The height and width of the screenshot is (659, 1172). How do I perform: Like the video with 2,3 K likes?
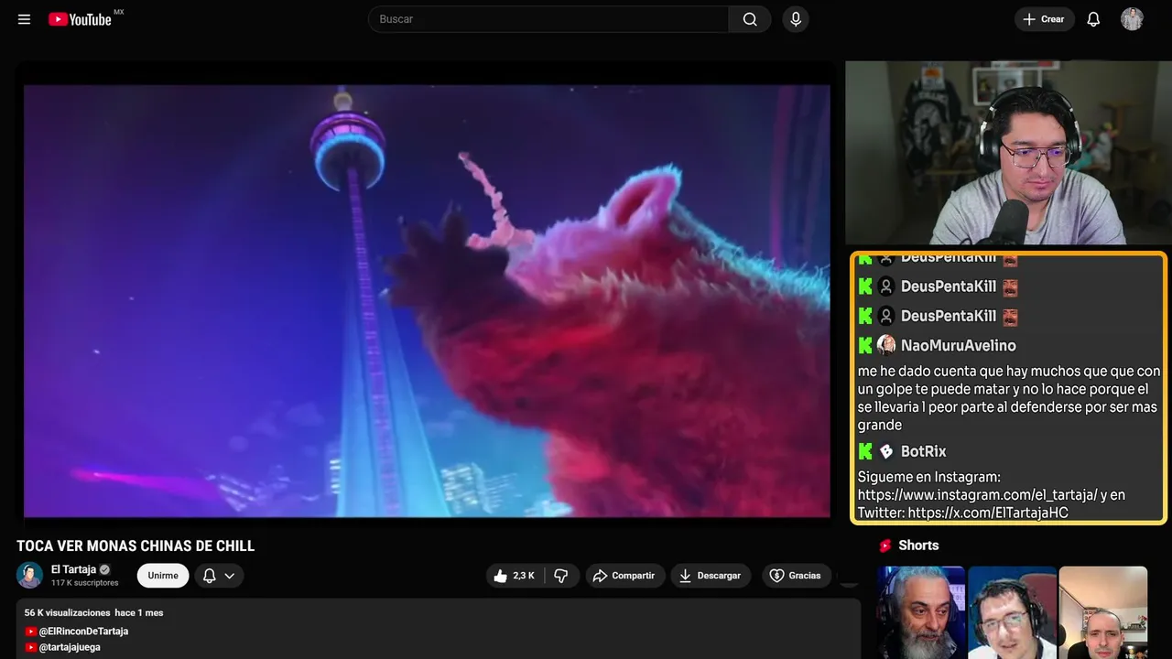tap(513, 576)
